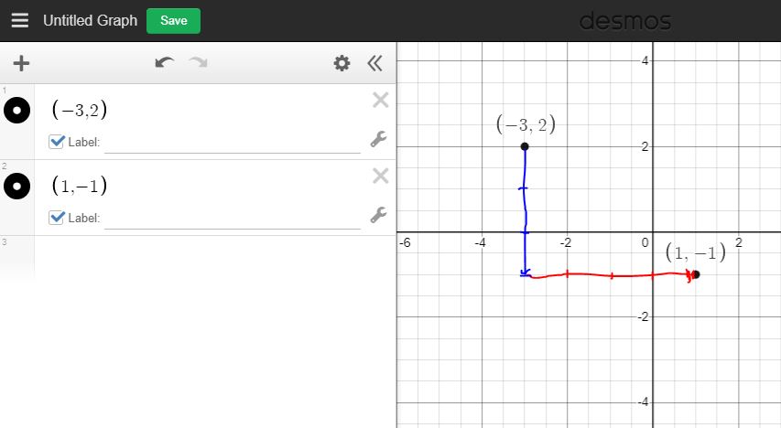Viewport: 781px width, 428px height.
Task: Delete the (-3,2) expression row
Action: [380, 101]
